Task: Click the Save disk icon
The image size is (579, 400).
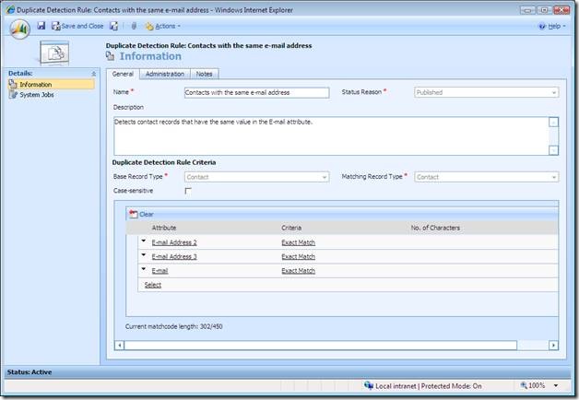Action: click(x=41, y=26)
